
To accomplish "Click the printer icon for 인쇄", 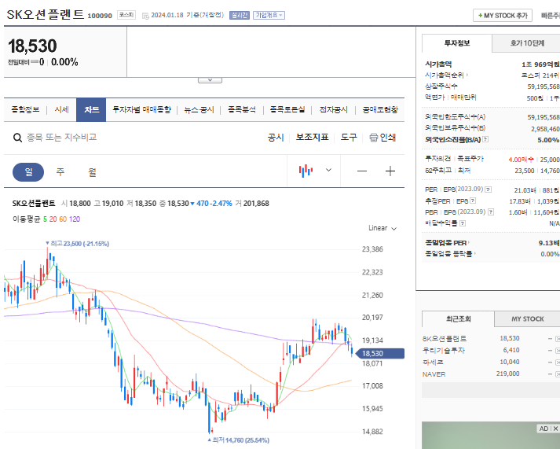I will [x=374, y=138].
